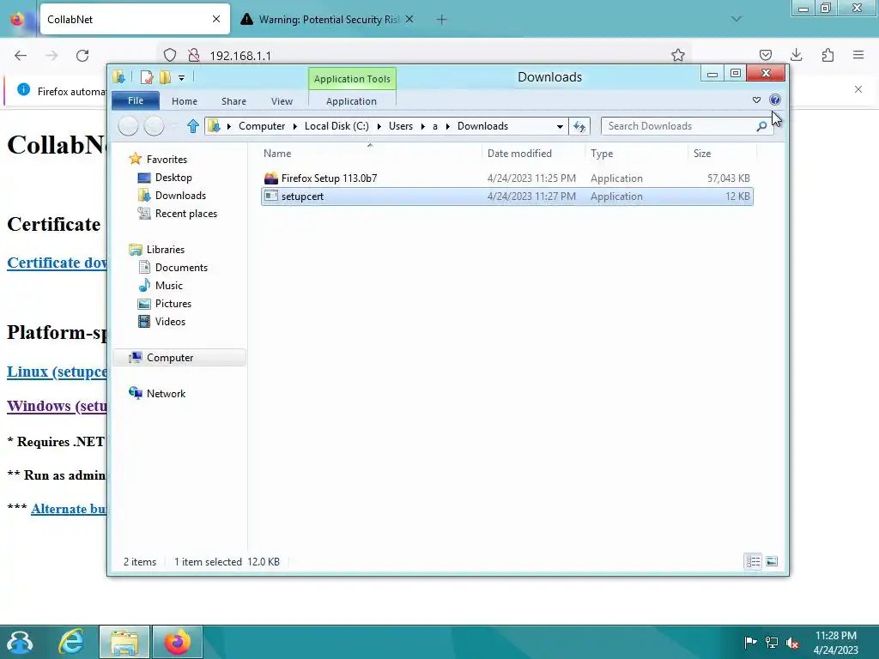879x659 pixels.
Task: Reload the page in Firefox
Action: pos(82,56)
